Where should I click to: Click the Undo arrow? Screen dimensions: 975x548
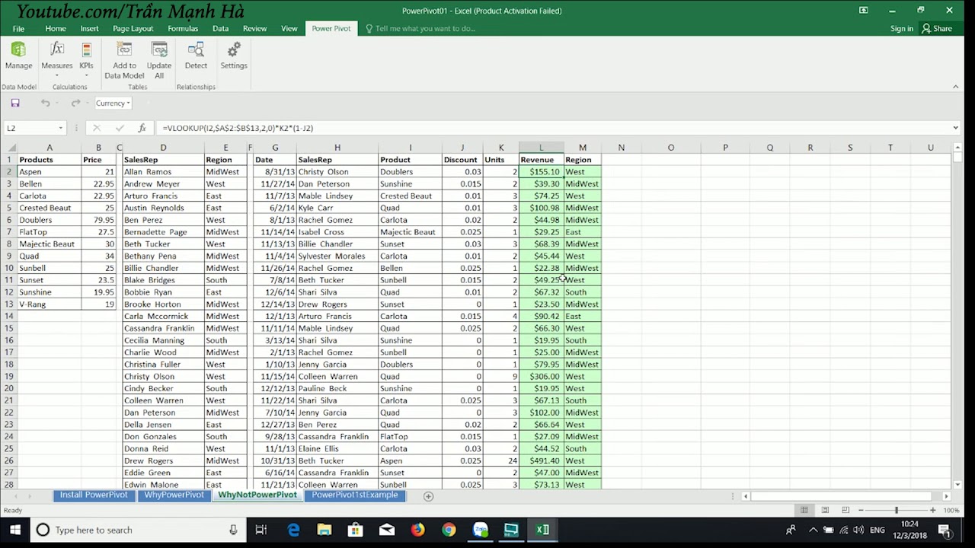pyautogui.click(x=46, y=103)
